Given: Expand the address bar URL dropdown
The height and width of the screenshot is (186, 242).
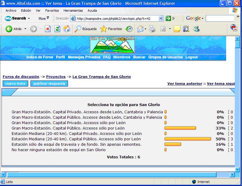Looking at the screenshot, I should click(x=161, y=18).
